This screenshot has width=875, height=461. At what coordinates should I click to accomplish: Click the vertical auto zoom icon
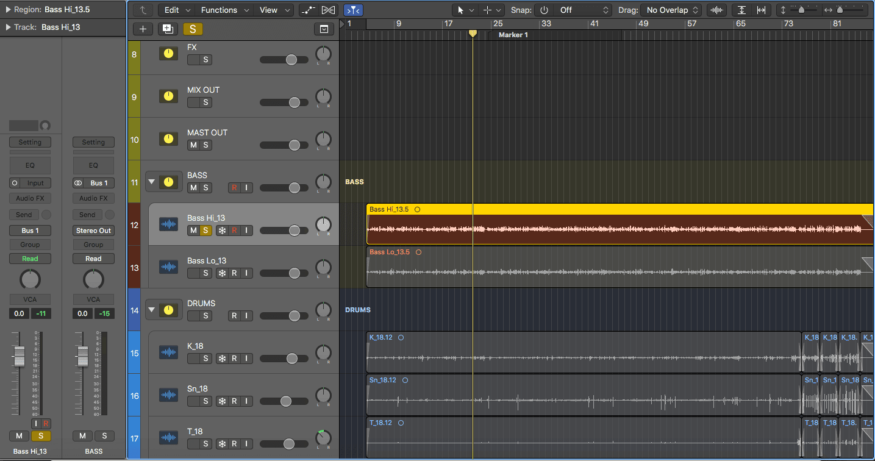click(741, 10)
